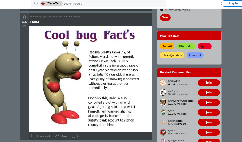The image size is (242, 142).
Task: Click the Share arrow icon
Action: pos(57,136)
